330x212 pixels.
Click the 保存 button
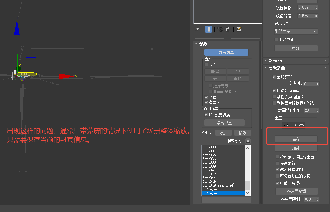point(296,139)
